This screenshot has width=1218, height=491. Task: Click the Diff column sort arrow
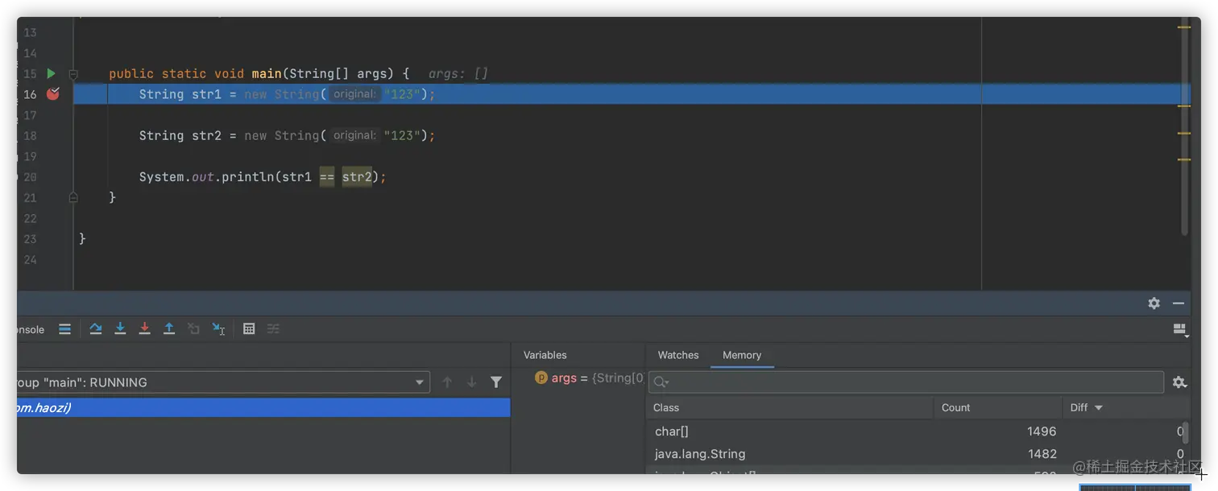[1099, 408]
